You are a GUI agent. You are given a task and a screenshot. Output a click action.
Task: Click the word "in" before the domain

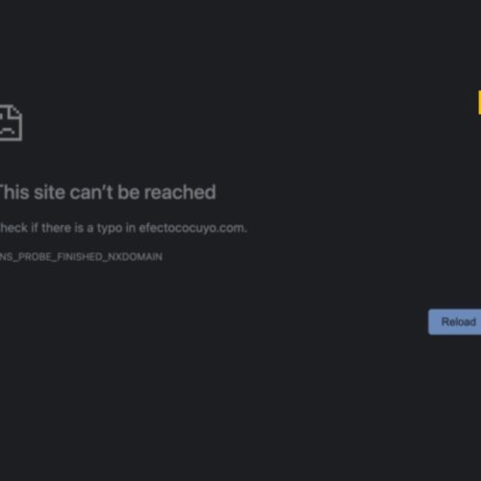131,228
